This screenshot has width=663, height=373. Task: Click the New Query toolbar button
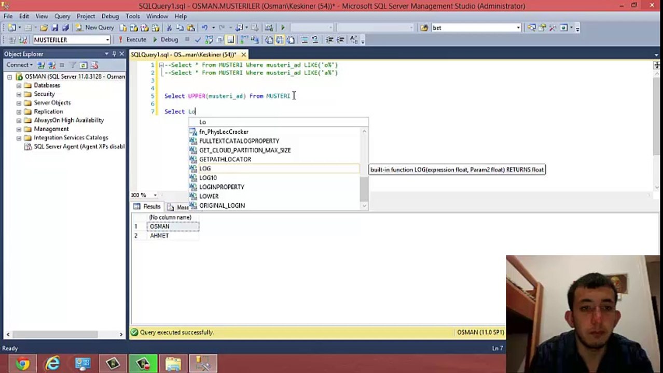point(94,27)
